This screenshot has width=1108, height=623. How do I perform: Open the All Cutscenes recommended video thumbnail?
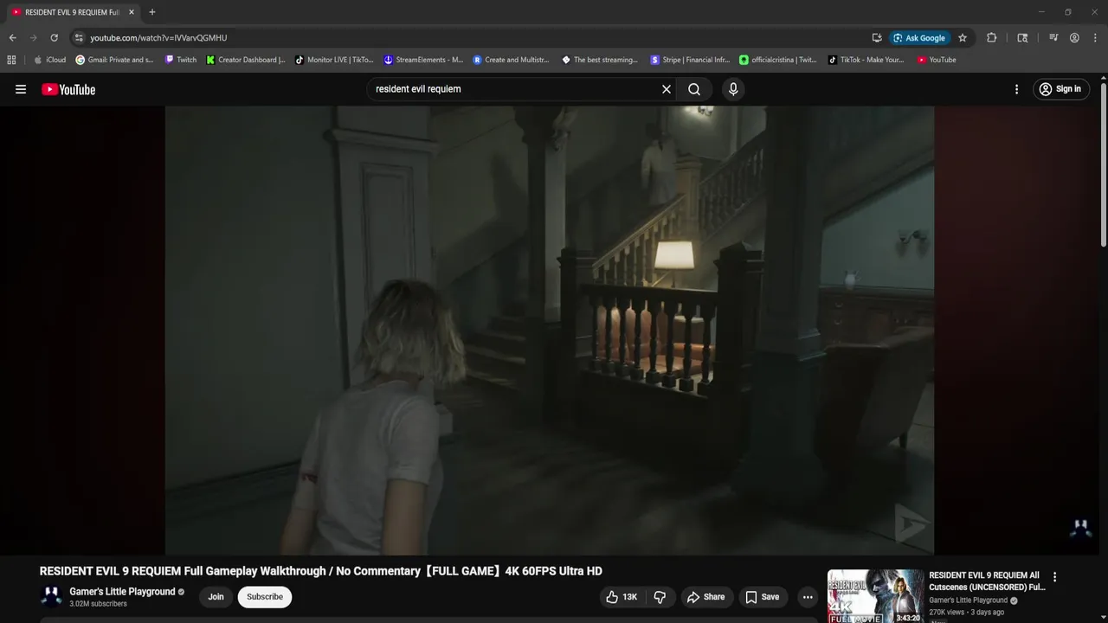875,596
